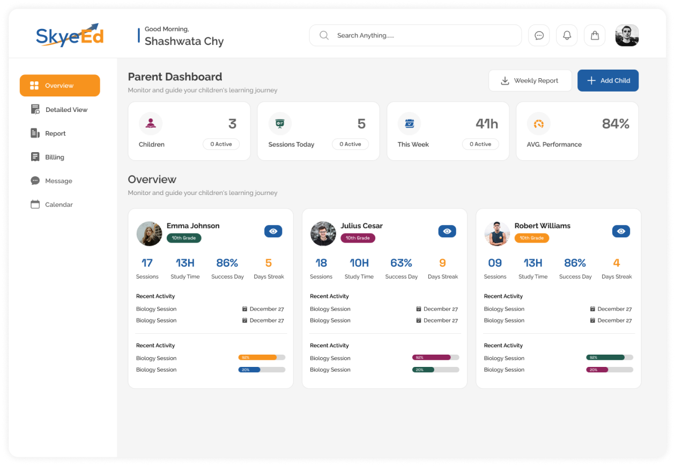Click the Children stat card icon
675x466 pixels.
click(x=151, y=124)
